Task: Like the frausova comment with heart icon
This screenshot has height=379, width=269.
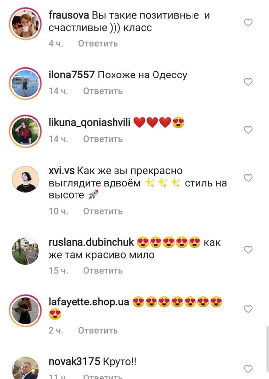Action: (248, 23)
